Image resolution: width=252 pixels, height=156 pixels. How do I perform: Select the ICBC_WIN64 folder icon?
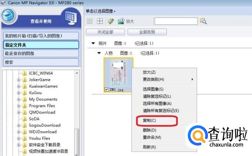coord(25,73)
